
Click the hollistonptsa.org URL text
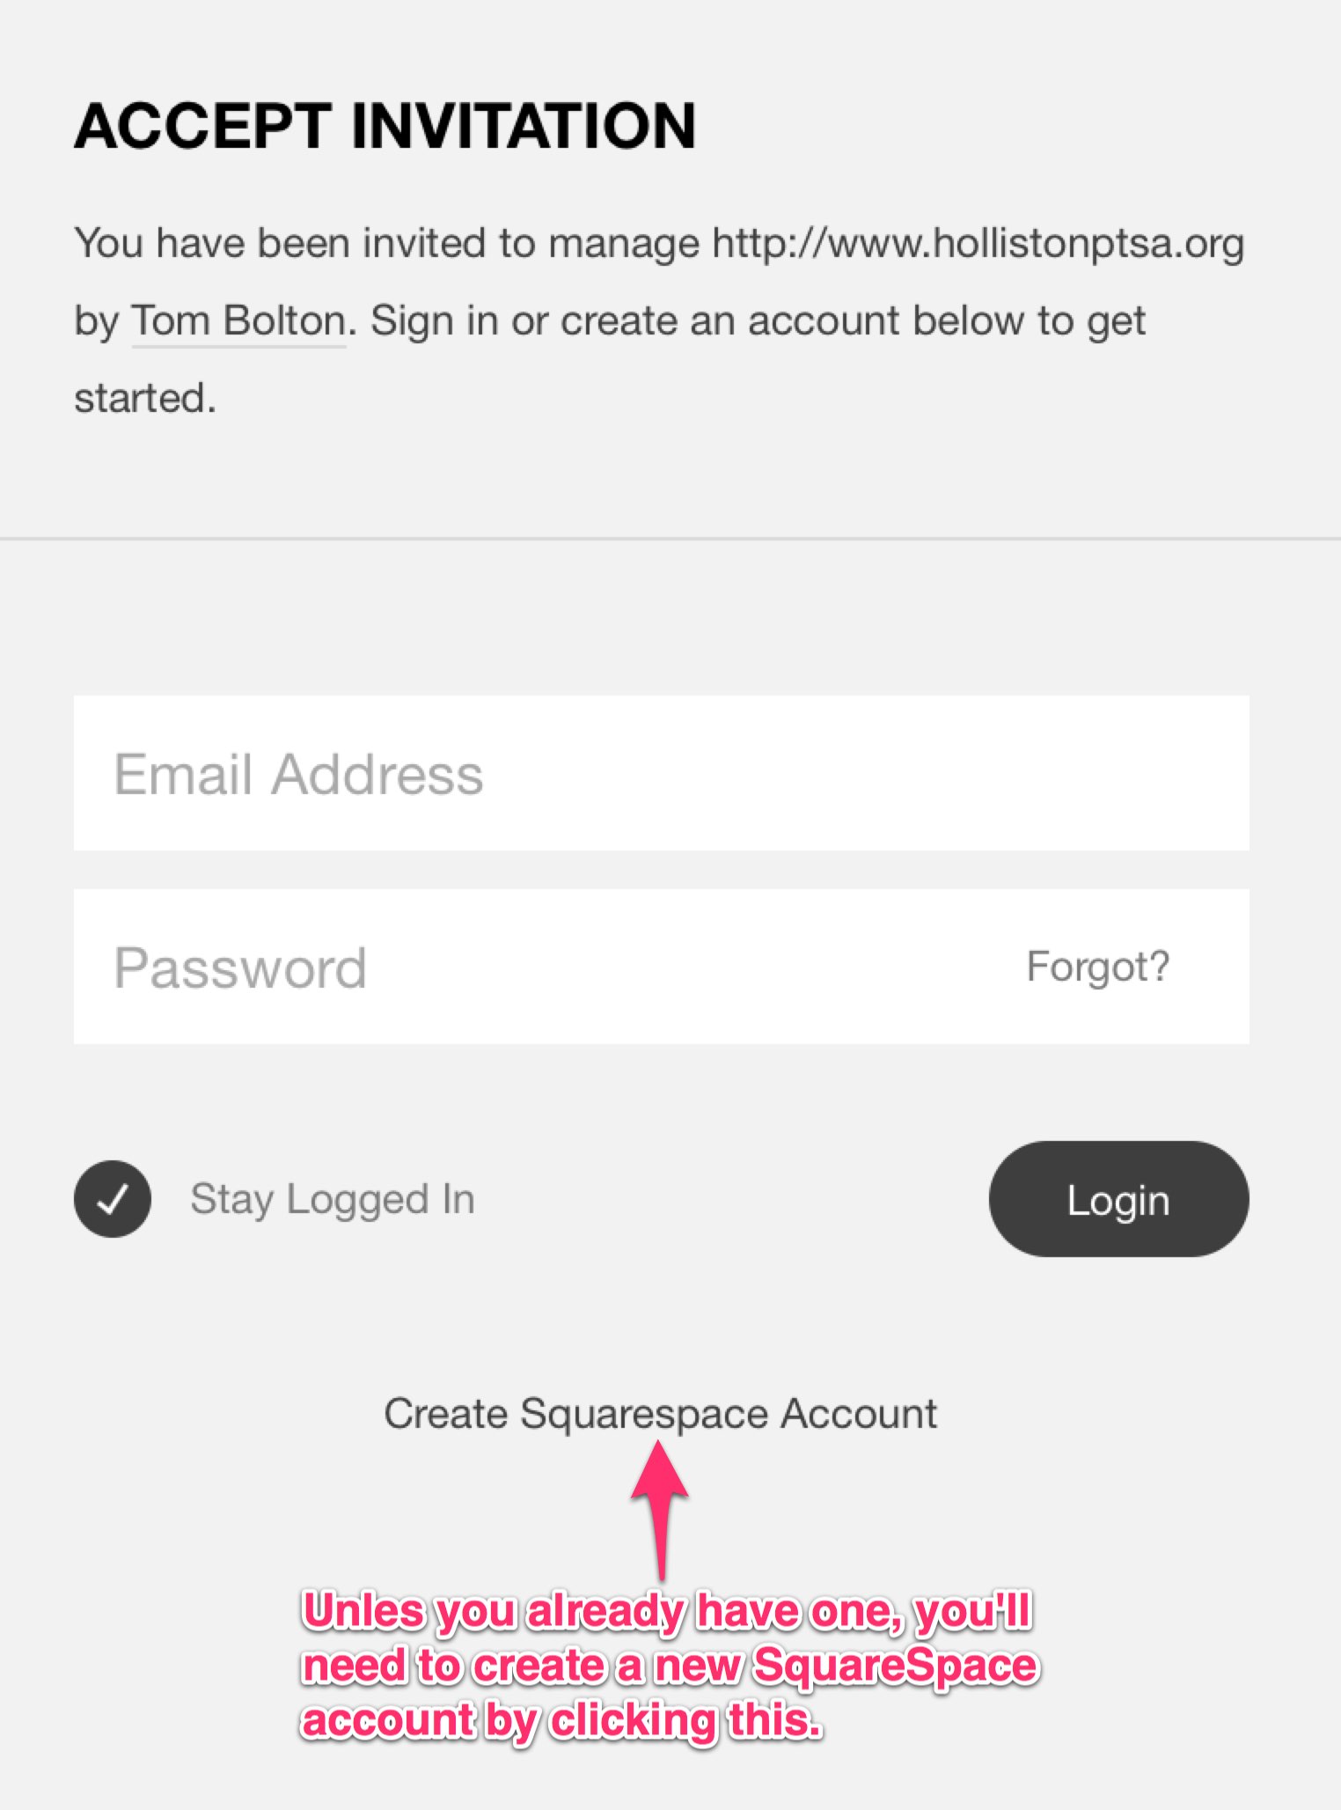978,244
